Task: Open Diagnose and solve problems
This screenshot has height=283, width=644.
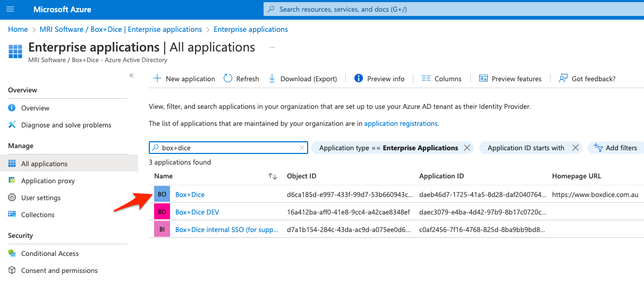Action: coord(67,125)
